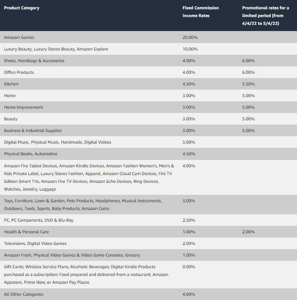This screenshot has height=300, width=297.
Task: Select PC, PC Components, DVD & Blu-Ray
Action: coord(39,220)
